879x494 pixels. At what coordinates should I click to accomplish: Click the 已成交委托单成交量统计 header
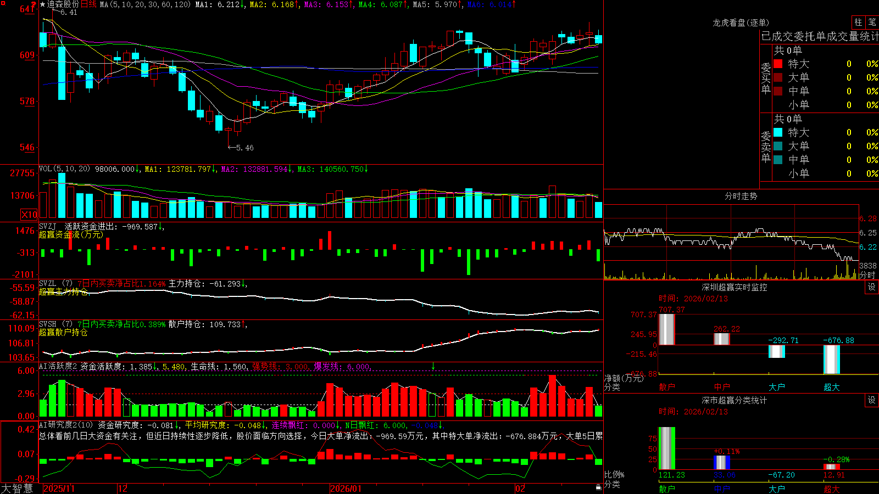pyautogui.click(x=820, y=36)
